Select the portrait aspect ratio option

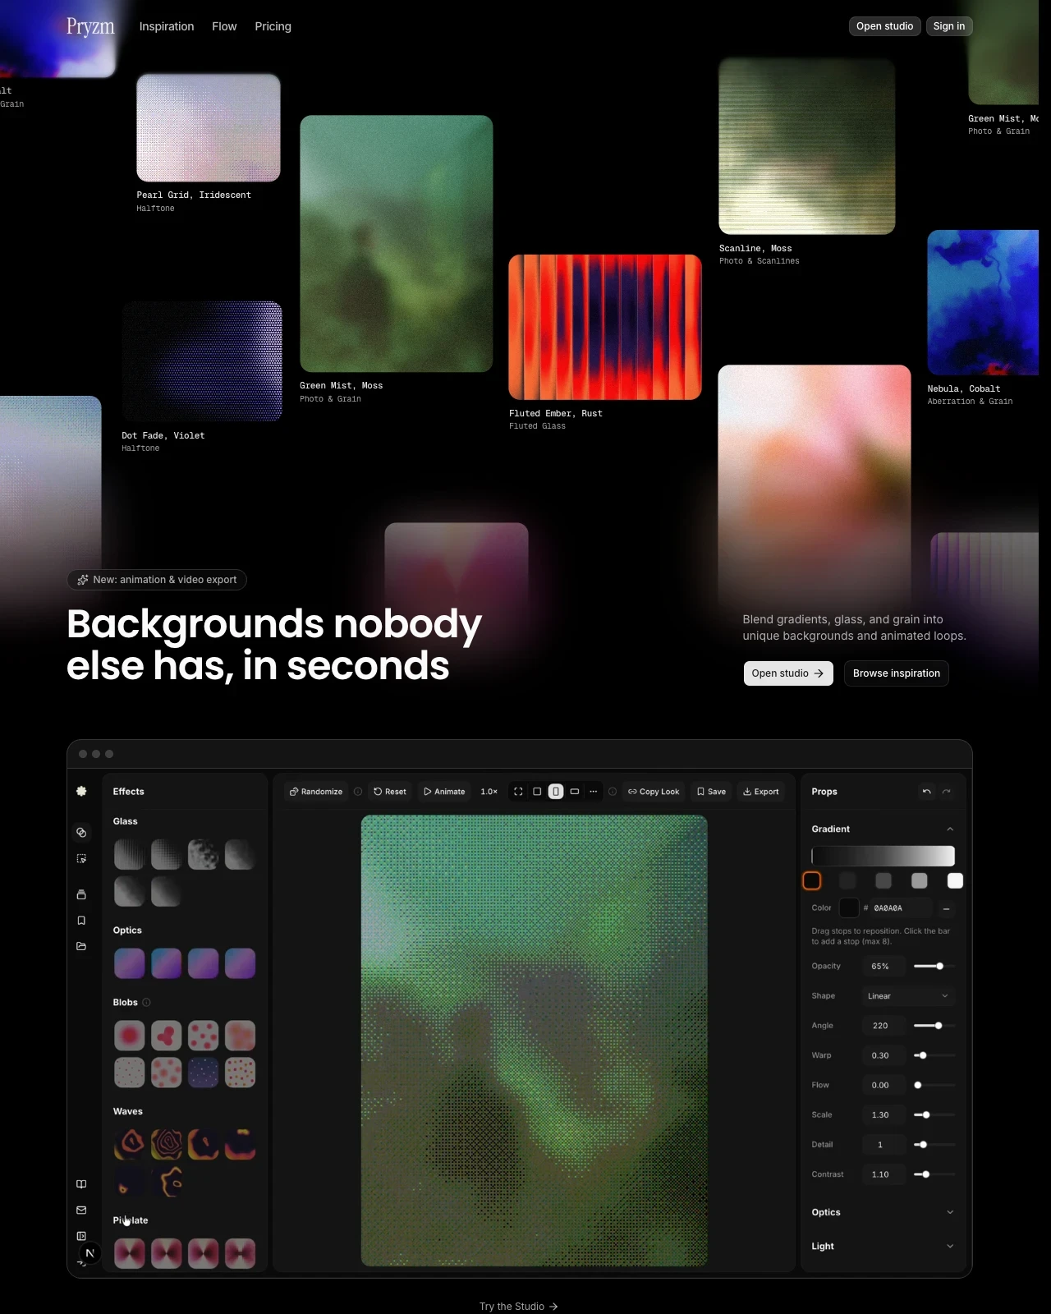556,792
